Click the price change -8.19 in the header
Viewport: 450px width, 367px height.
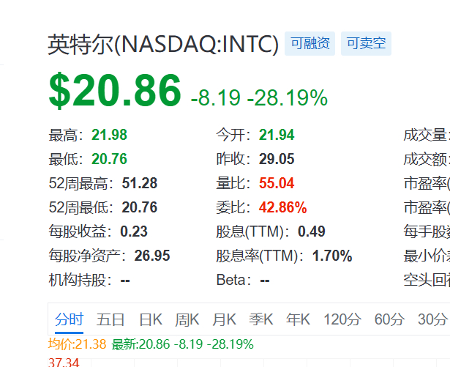[x=216, y=97]
